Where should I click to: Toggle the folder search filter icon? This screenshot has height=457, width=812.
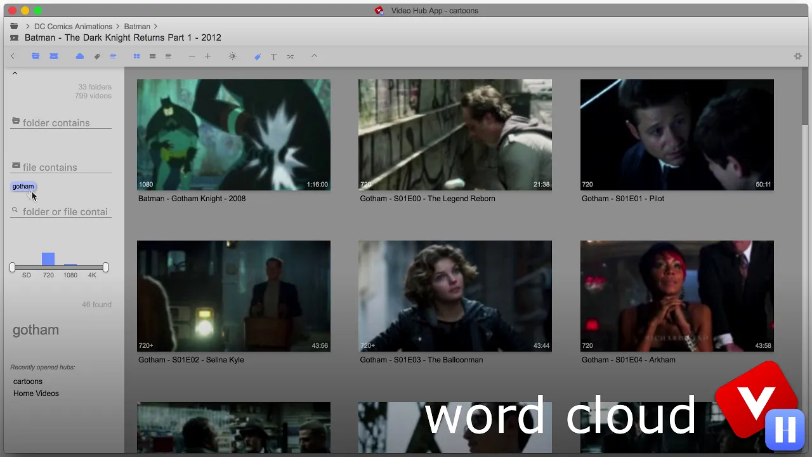point(36,56)
